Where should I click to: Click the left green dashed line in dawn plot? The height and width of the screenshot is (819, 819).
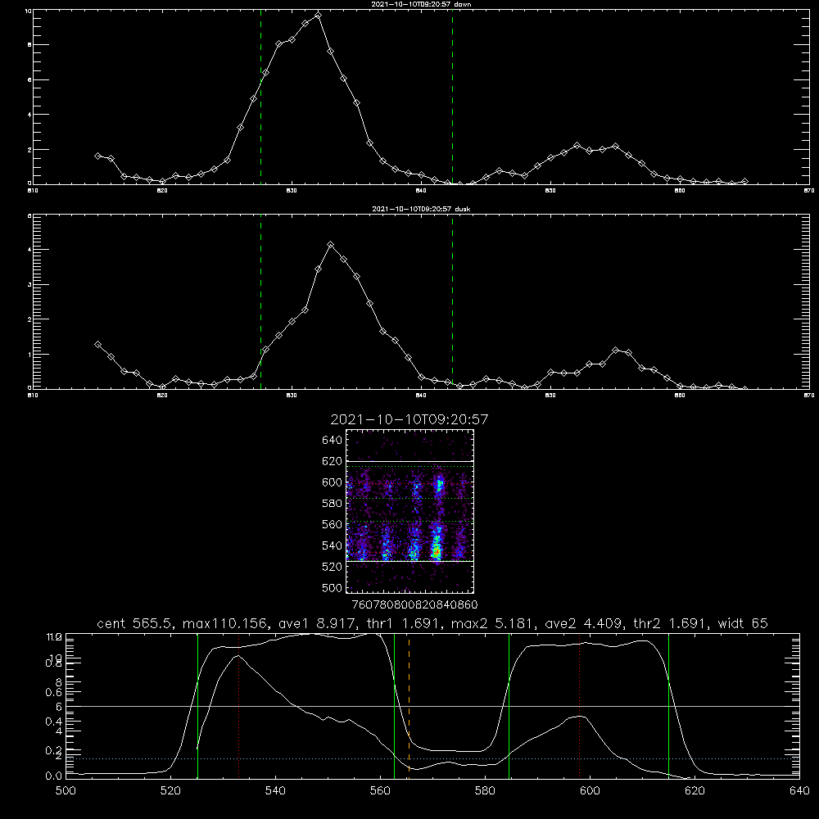pyautogui.click(x=260, y=97)
